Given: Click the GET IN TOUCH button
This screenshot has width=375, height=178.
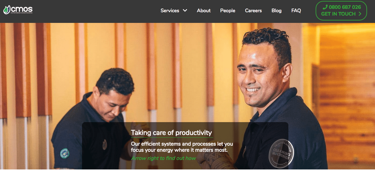Looking at the screenshot, I should coord(341,11).
